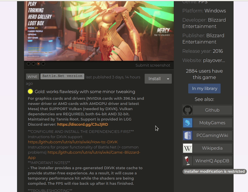Open the How-to:-DXVK wiki link
The height and width of the screenshot is (192, 248).
coord(73,142)
